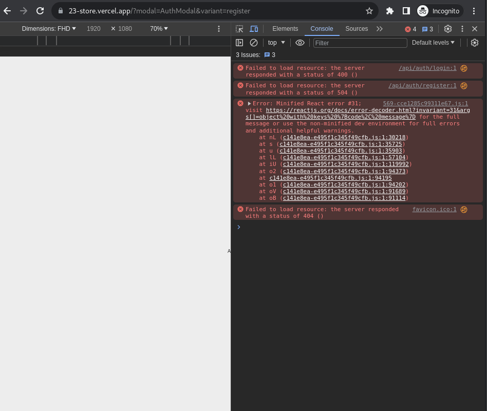Close the DevTools panel
This screenshot has height=411, width=487.
point(475,29)
